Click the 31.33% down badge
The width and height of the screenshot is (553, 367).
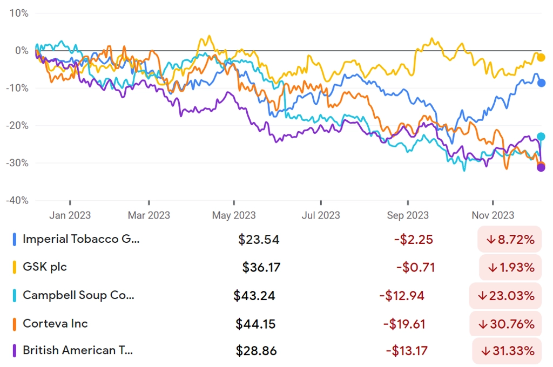(x=507, y=351)
